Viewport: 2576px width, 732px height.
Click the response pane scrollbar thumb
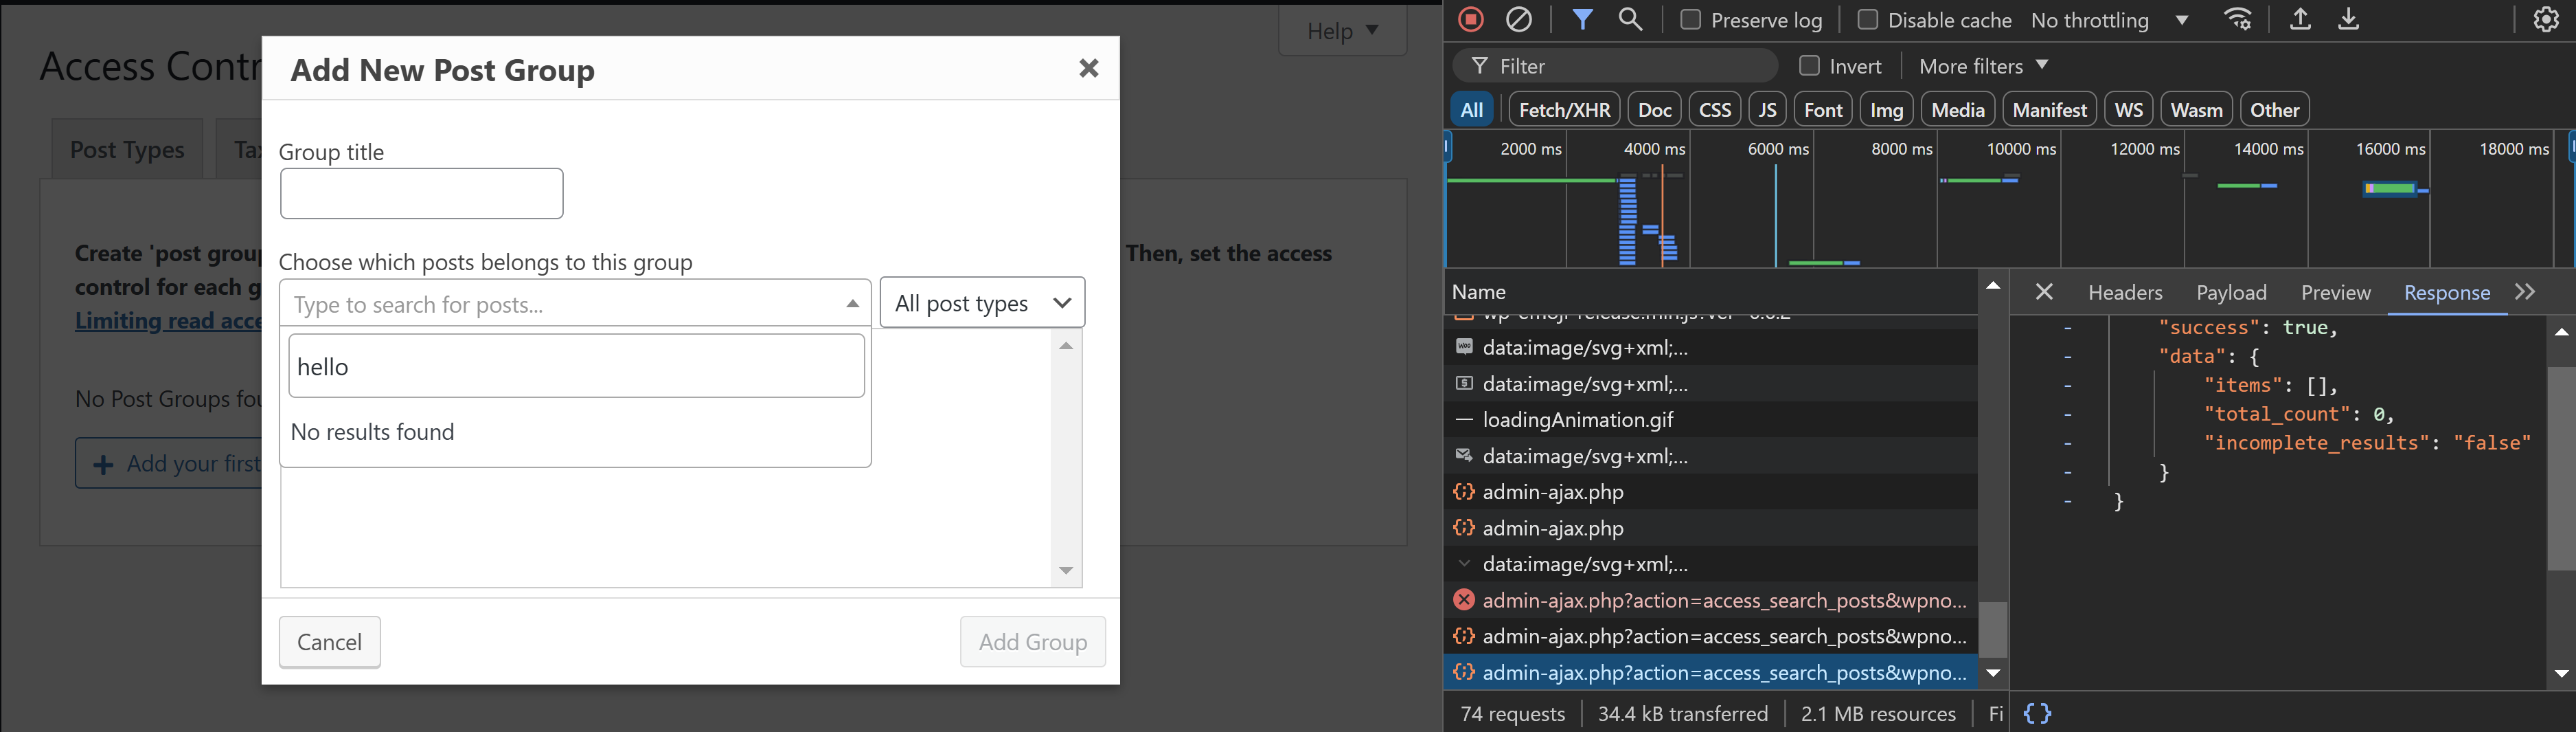2560,467
